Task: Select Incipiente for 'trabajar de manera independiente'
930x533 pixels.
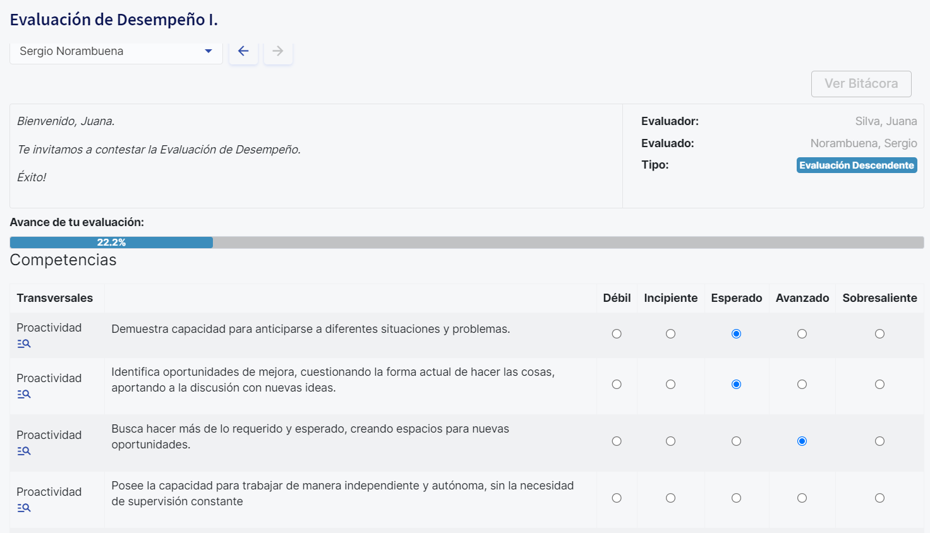Action: tap(670, 498)
